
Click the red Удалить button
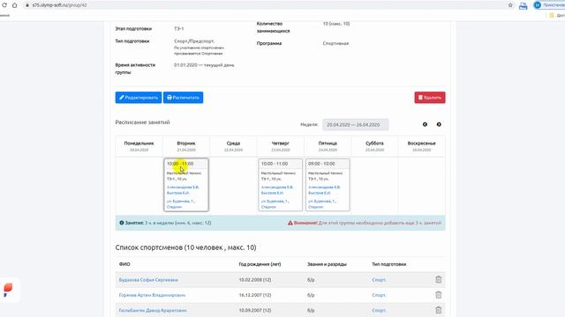point(430,98)
